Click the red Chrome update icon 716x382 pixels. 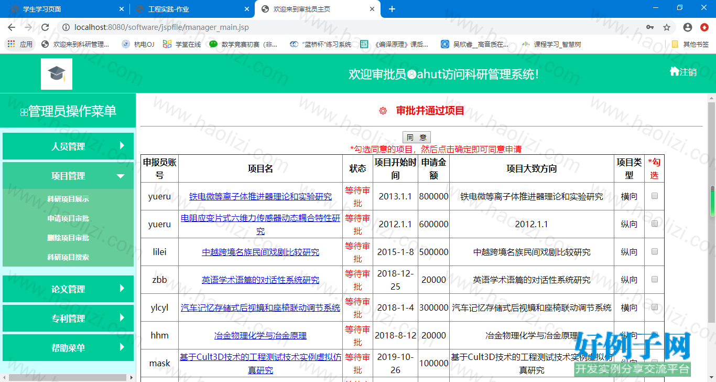click(x=704, y=27)
